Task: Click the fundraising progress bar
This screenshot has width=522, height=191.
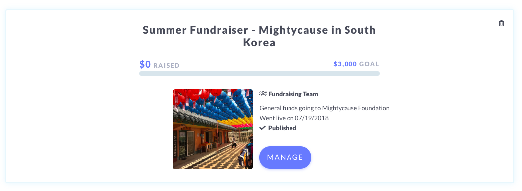Action: click(259, 73)
